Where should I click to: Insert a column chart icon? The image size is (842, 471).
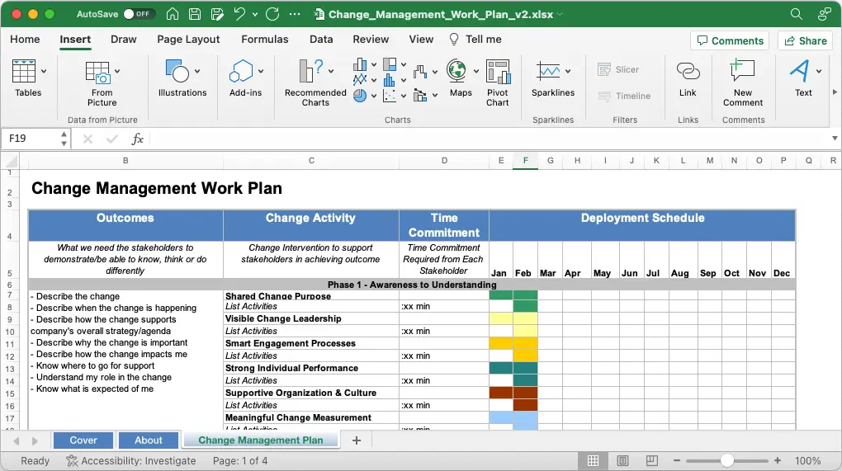tap(360, 65)
